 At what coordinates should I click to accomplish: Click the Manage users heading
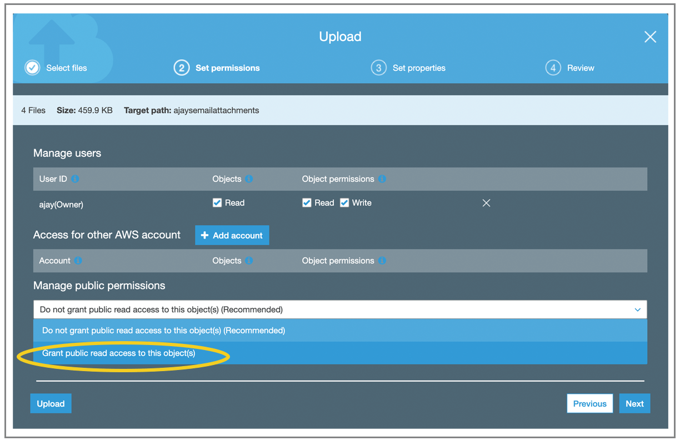67,153
